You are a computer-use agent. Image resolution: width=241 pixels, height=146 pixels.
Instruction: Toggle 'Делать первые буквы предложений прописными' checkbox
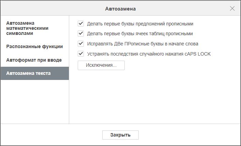81,24
